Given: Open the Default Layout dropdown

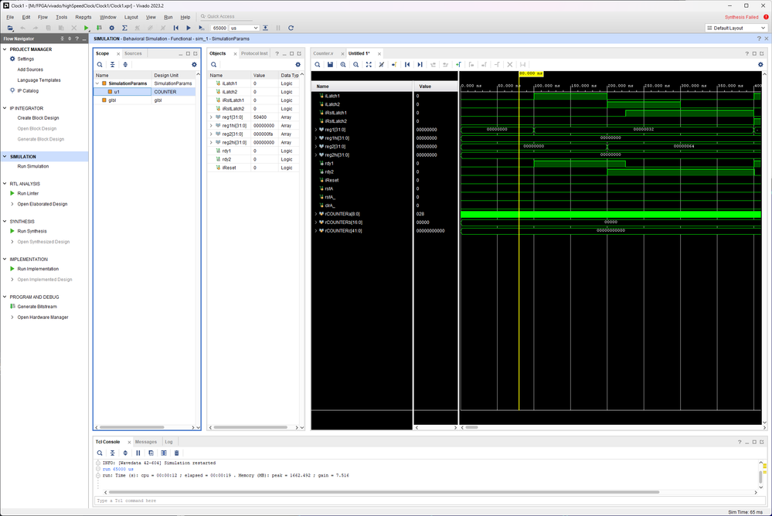Looking at the screenshot, I should (735, 28).
